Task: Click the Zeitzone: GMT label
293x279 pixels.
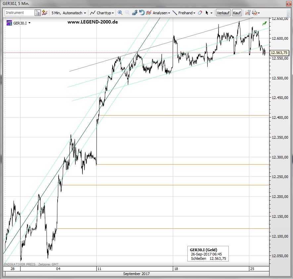Action: [48, 264]
